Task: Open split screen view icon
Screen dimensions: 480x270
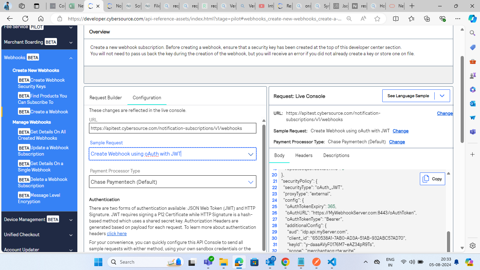Action: 396,19
